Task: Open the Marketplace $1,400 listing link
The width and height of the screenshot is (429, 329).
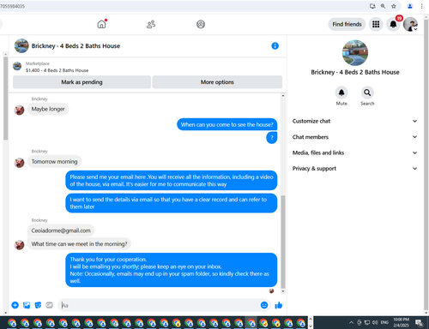Action: [57, 70]
